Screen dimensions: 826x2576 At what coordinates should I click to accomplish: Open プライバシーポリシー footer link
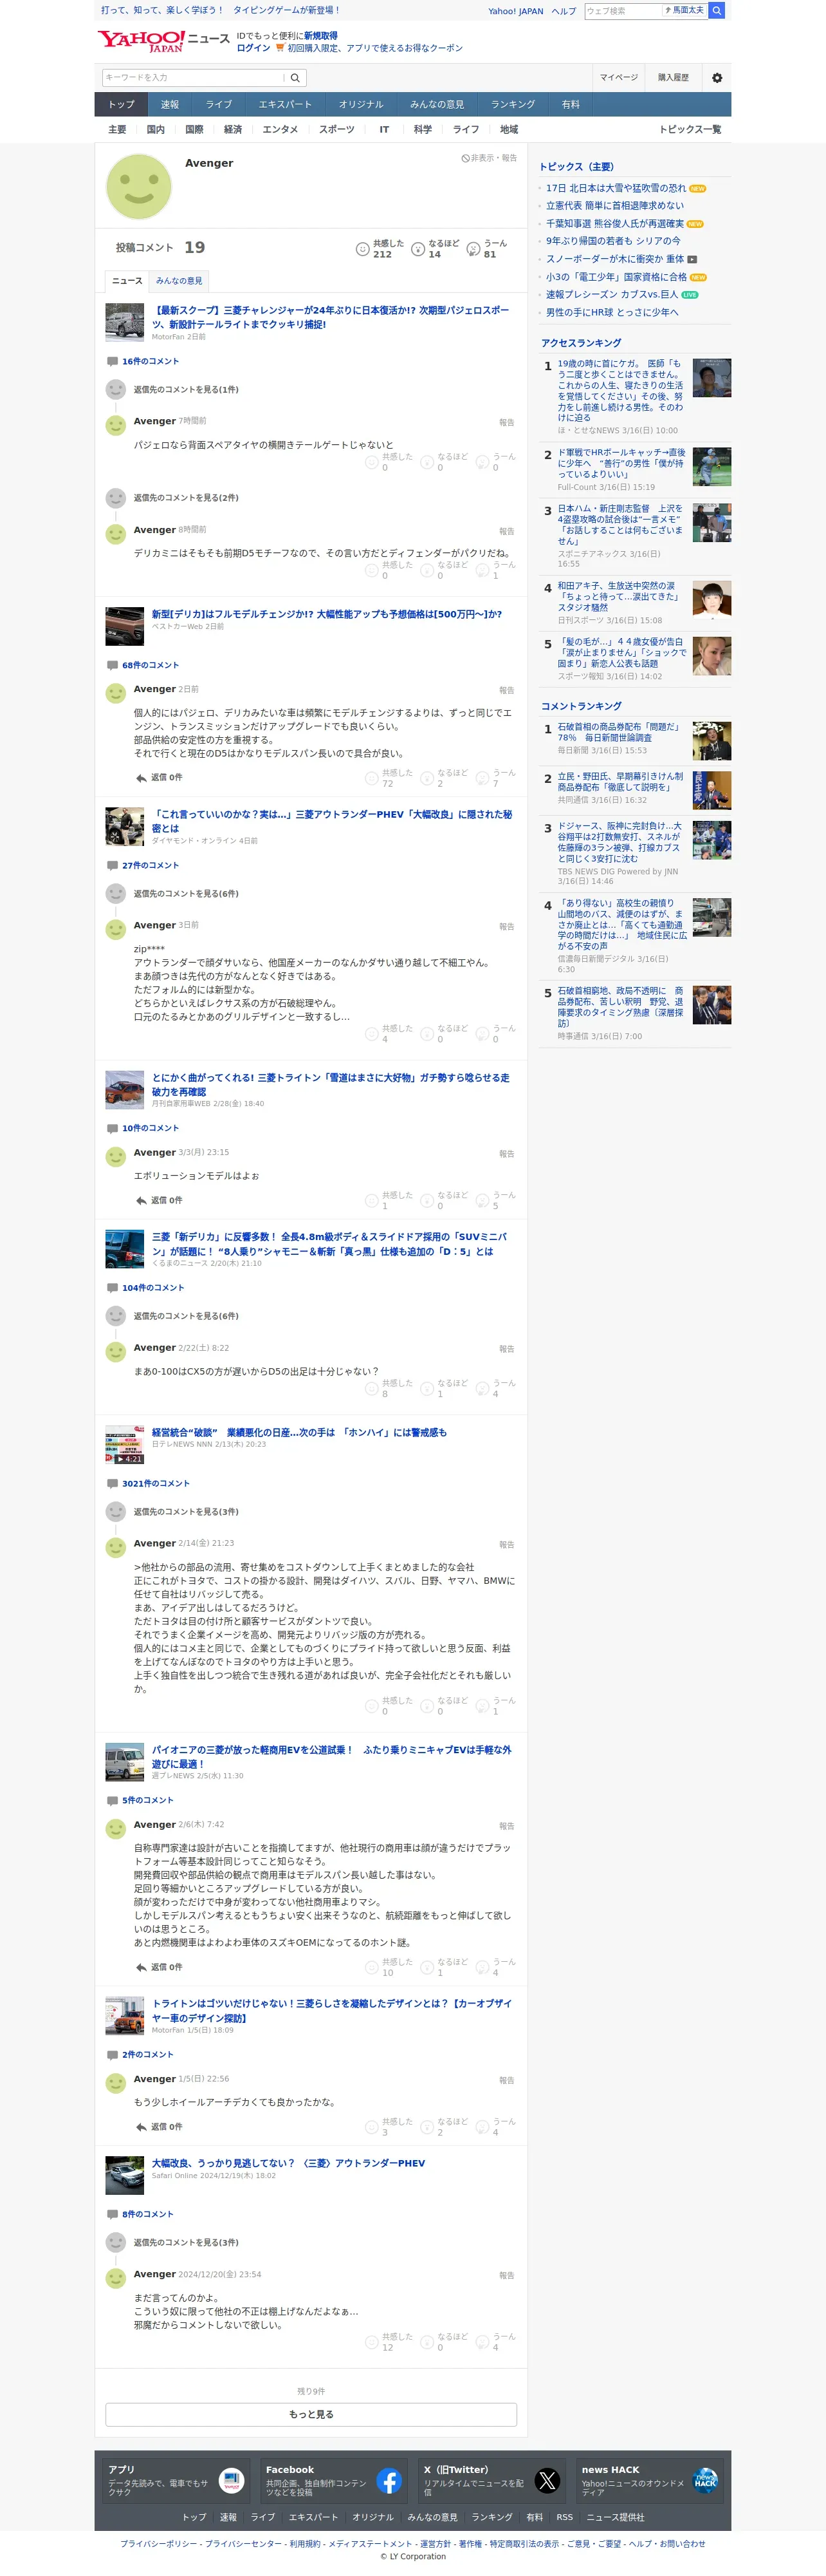(159, 2544)
